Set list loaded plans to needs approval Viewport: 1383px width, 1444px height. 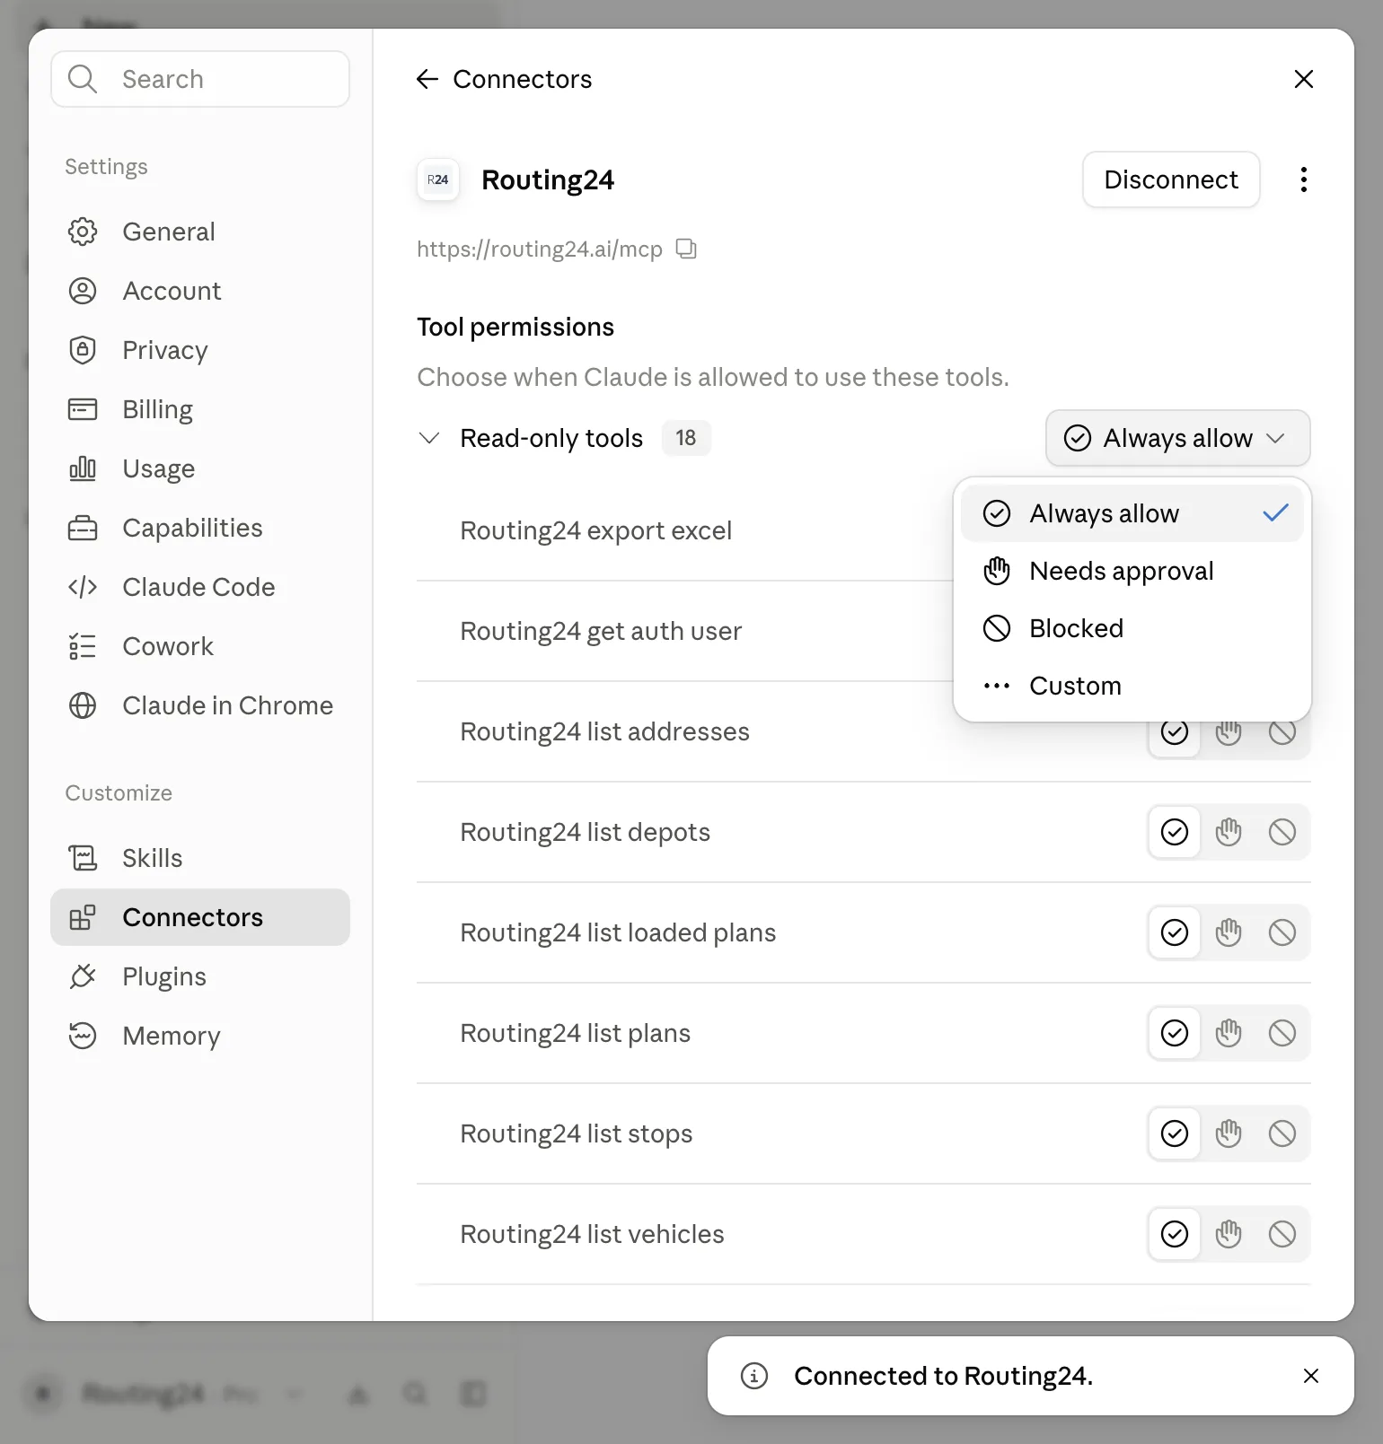pyautogui.click(x=1229, y=932)
